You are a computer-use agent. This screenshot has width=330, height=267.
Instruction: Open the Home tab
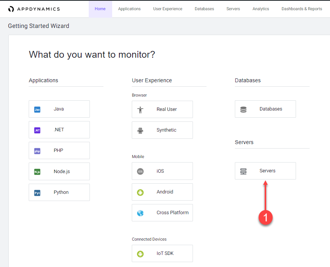[x=100, y=9]
